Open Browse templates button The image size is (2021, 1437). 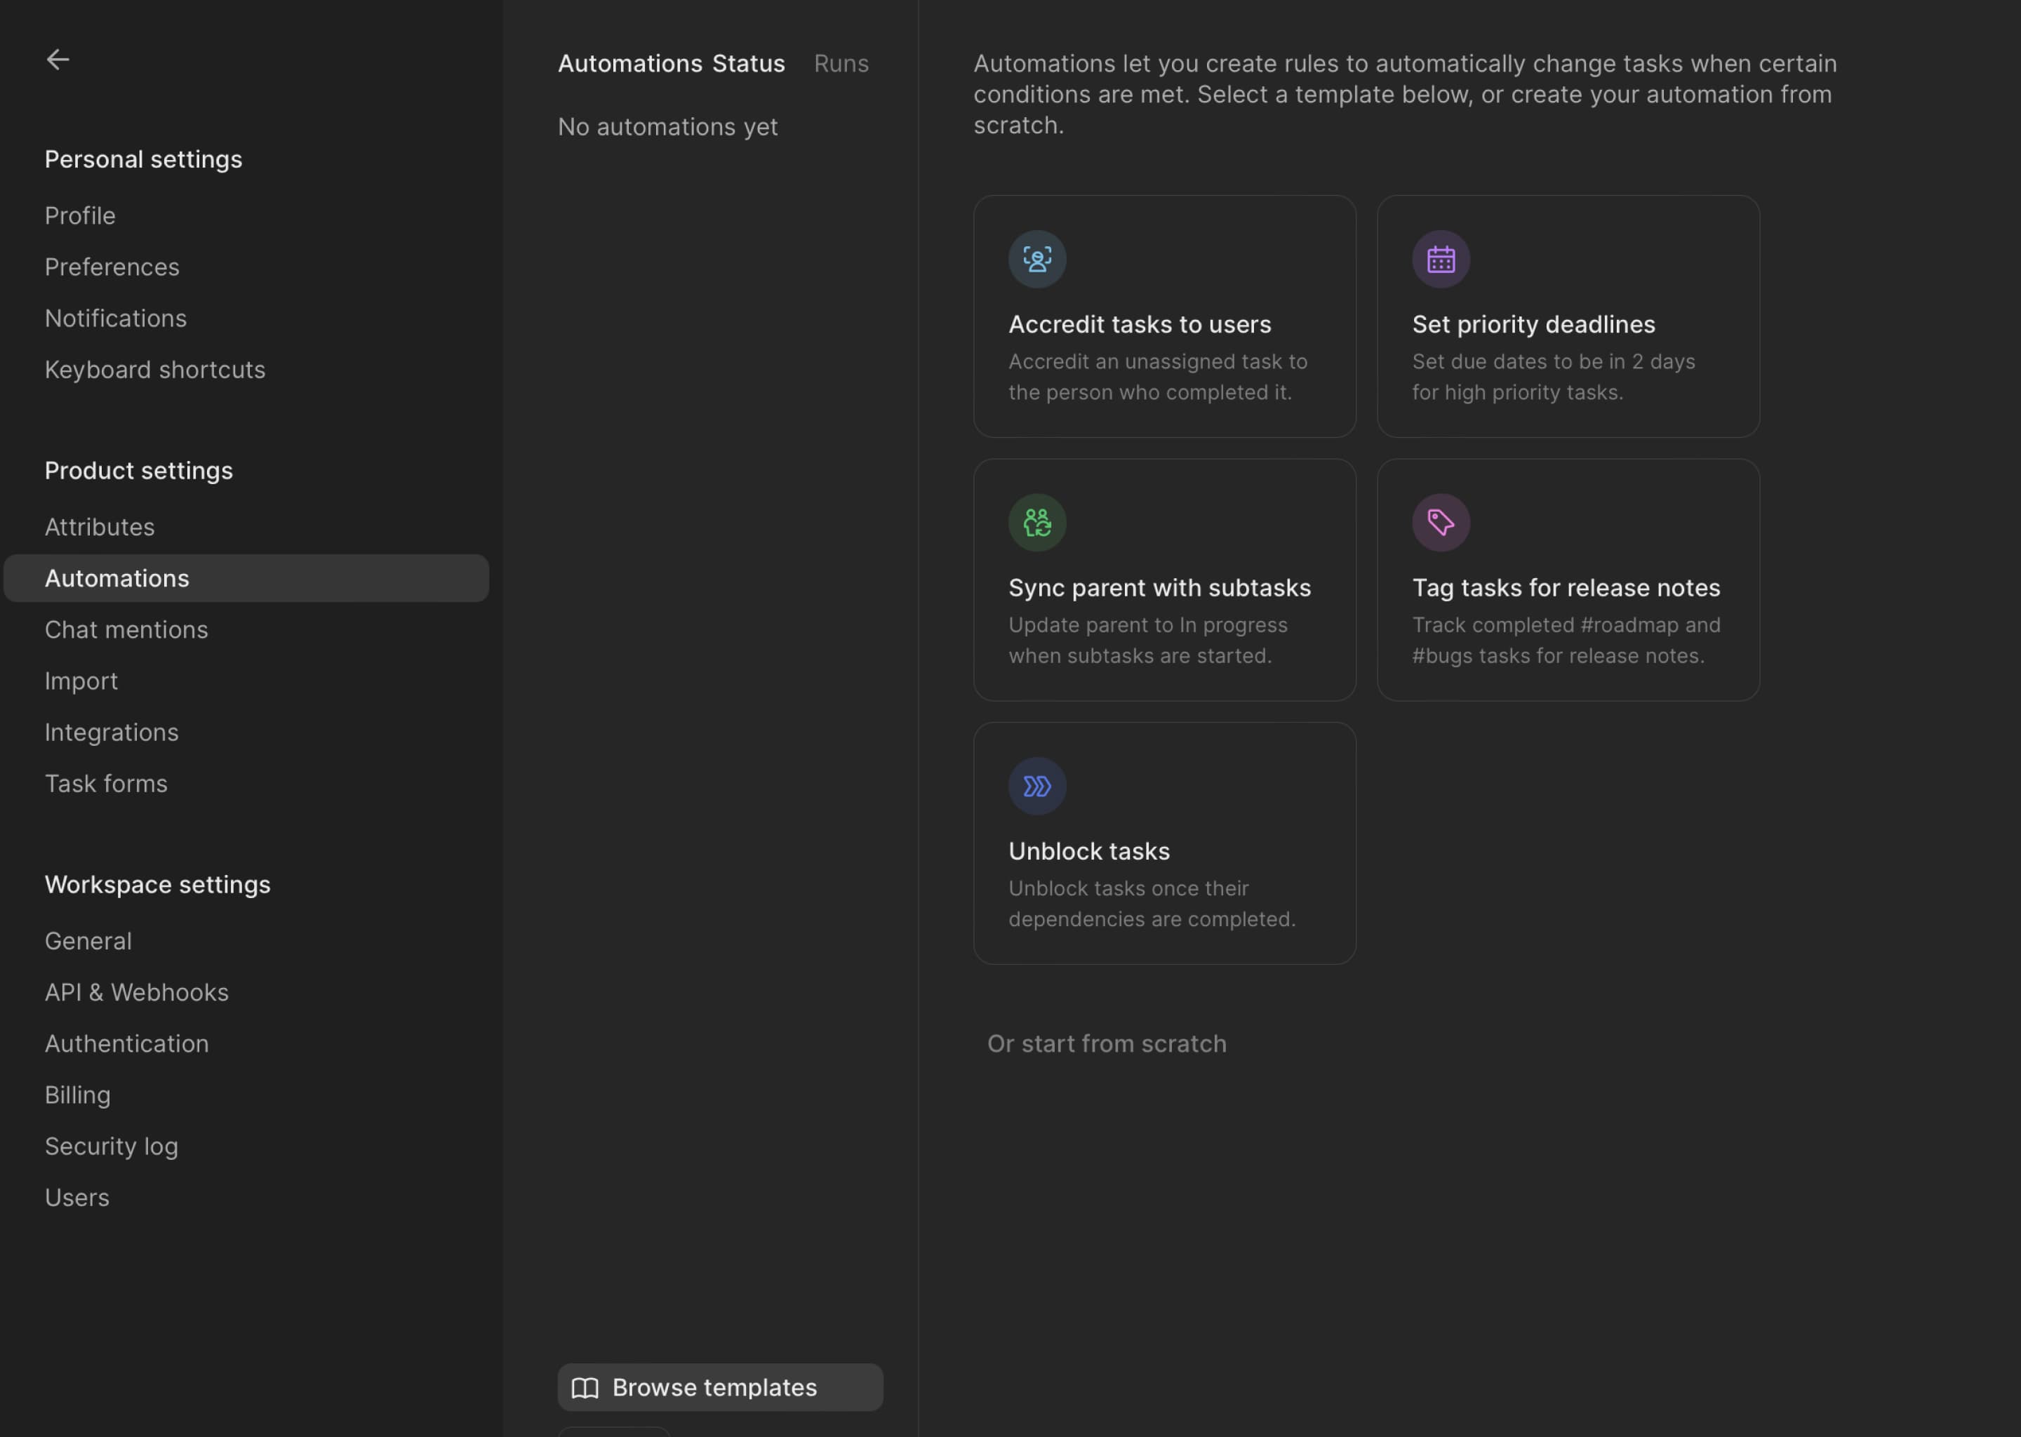(x=720, y=1386)
